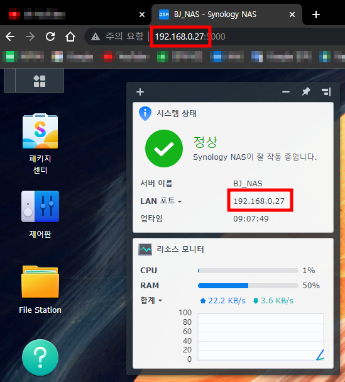Click the RAM 50% value
This screenshot has height=382, width=345.
click(311, 286)
